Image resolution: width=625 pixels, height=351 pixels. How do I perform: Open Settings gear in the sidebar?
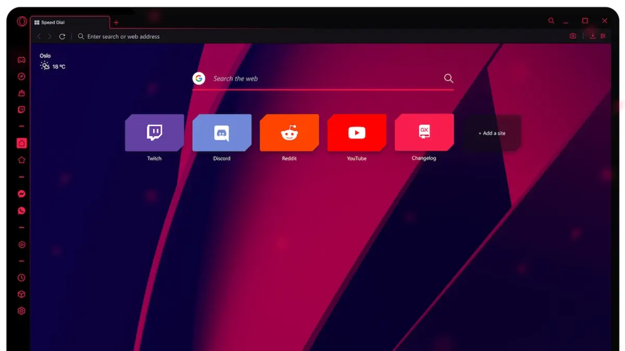tap(21, 311)
